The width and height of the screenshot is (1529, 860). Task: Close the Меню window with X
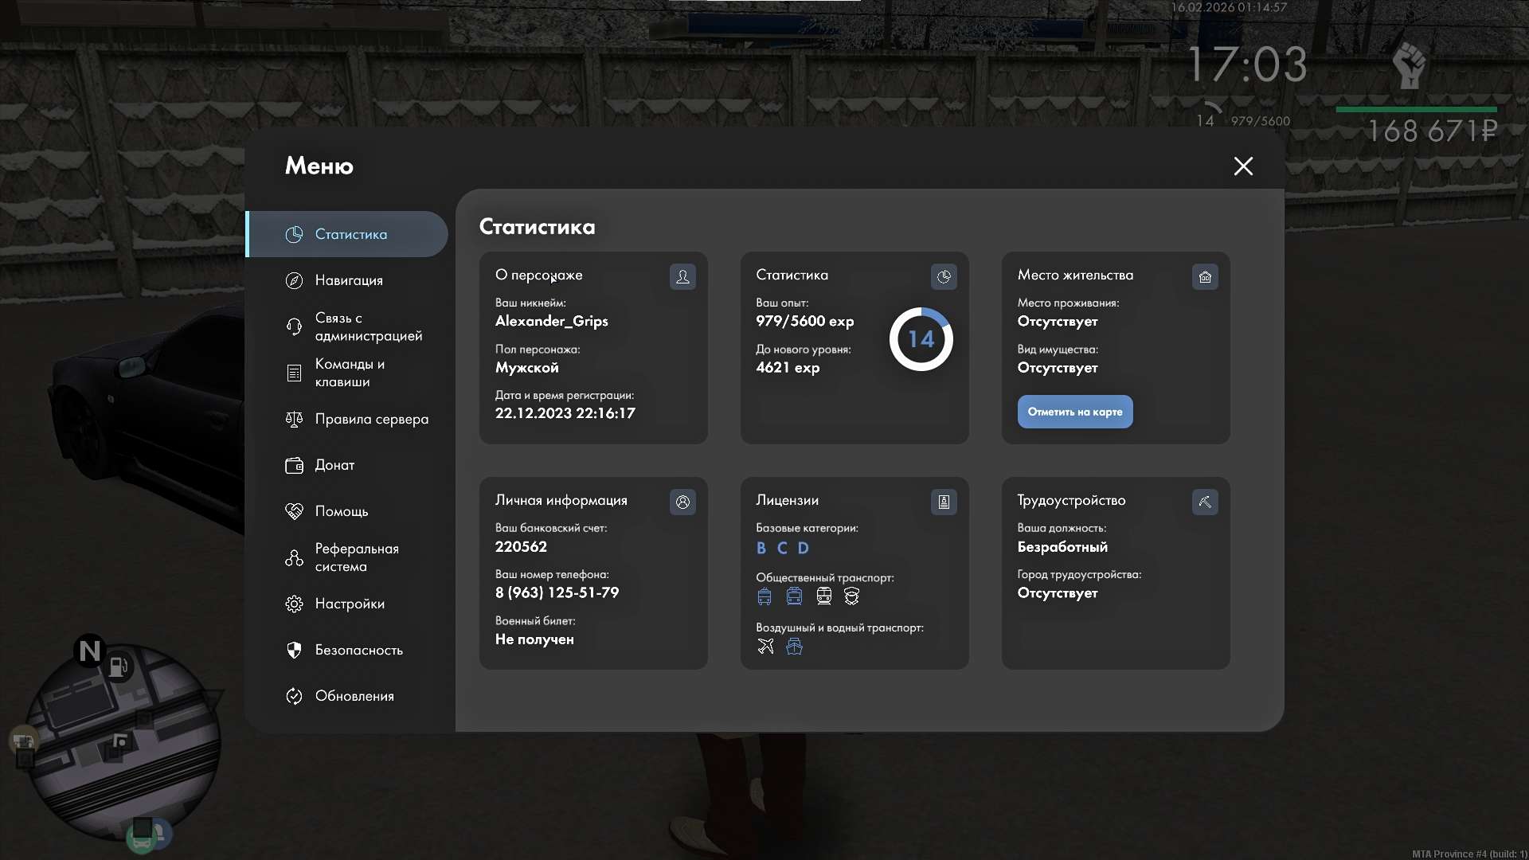click(1243, 166)
